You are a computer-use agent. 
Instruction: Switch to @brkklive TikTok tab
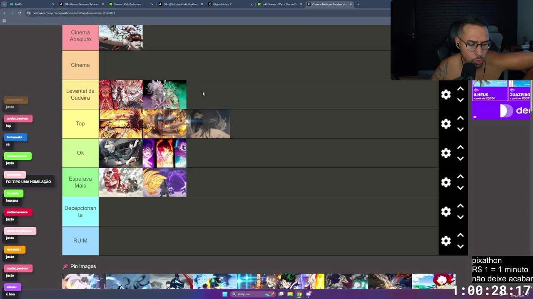pyautogui.click(x=181, y=4)
